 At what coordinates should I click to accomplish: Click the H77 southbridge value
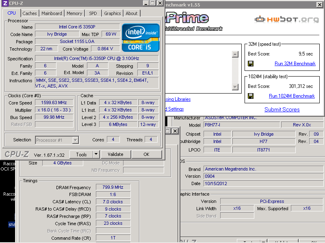264,141
